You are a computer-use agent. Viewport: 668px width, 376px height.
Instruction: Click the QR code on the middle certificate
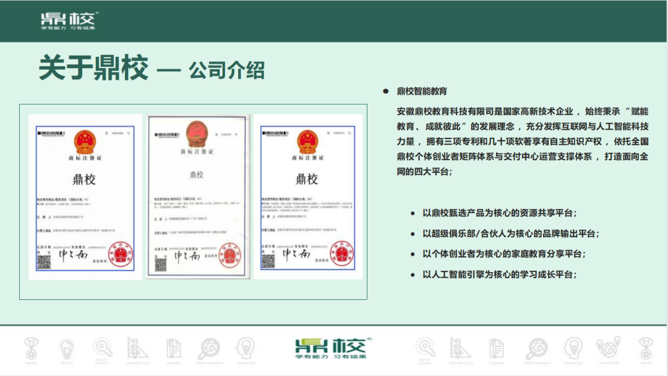click(161, 265)
